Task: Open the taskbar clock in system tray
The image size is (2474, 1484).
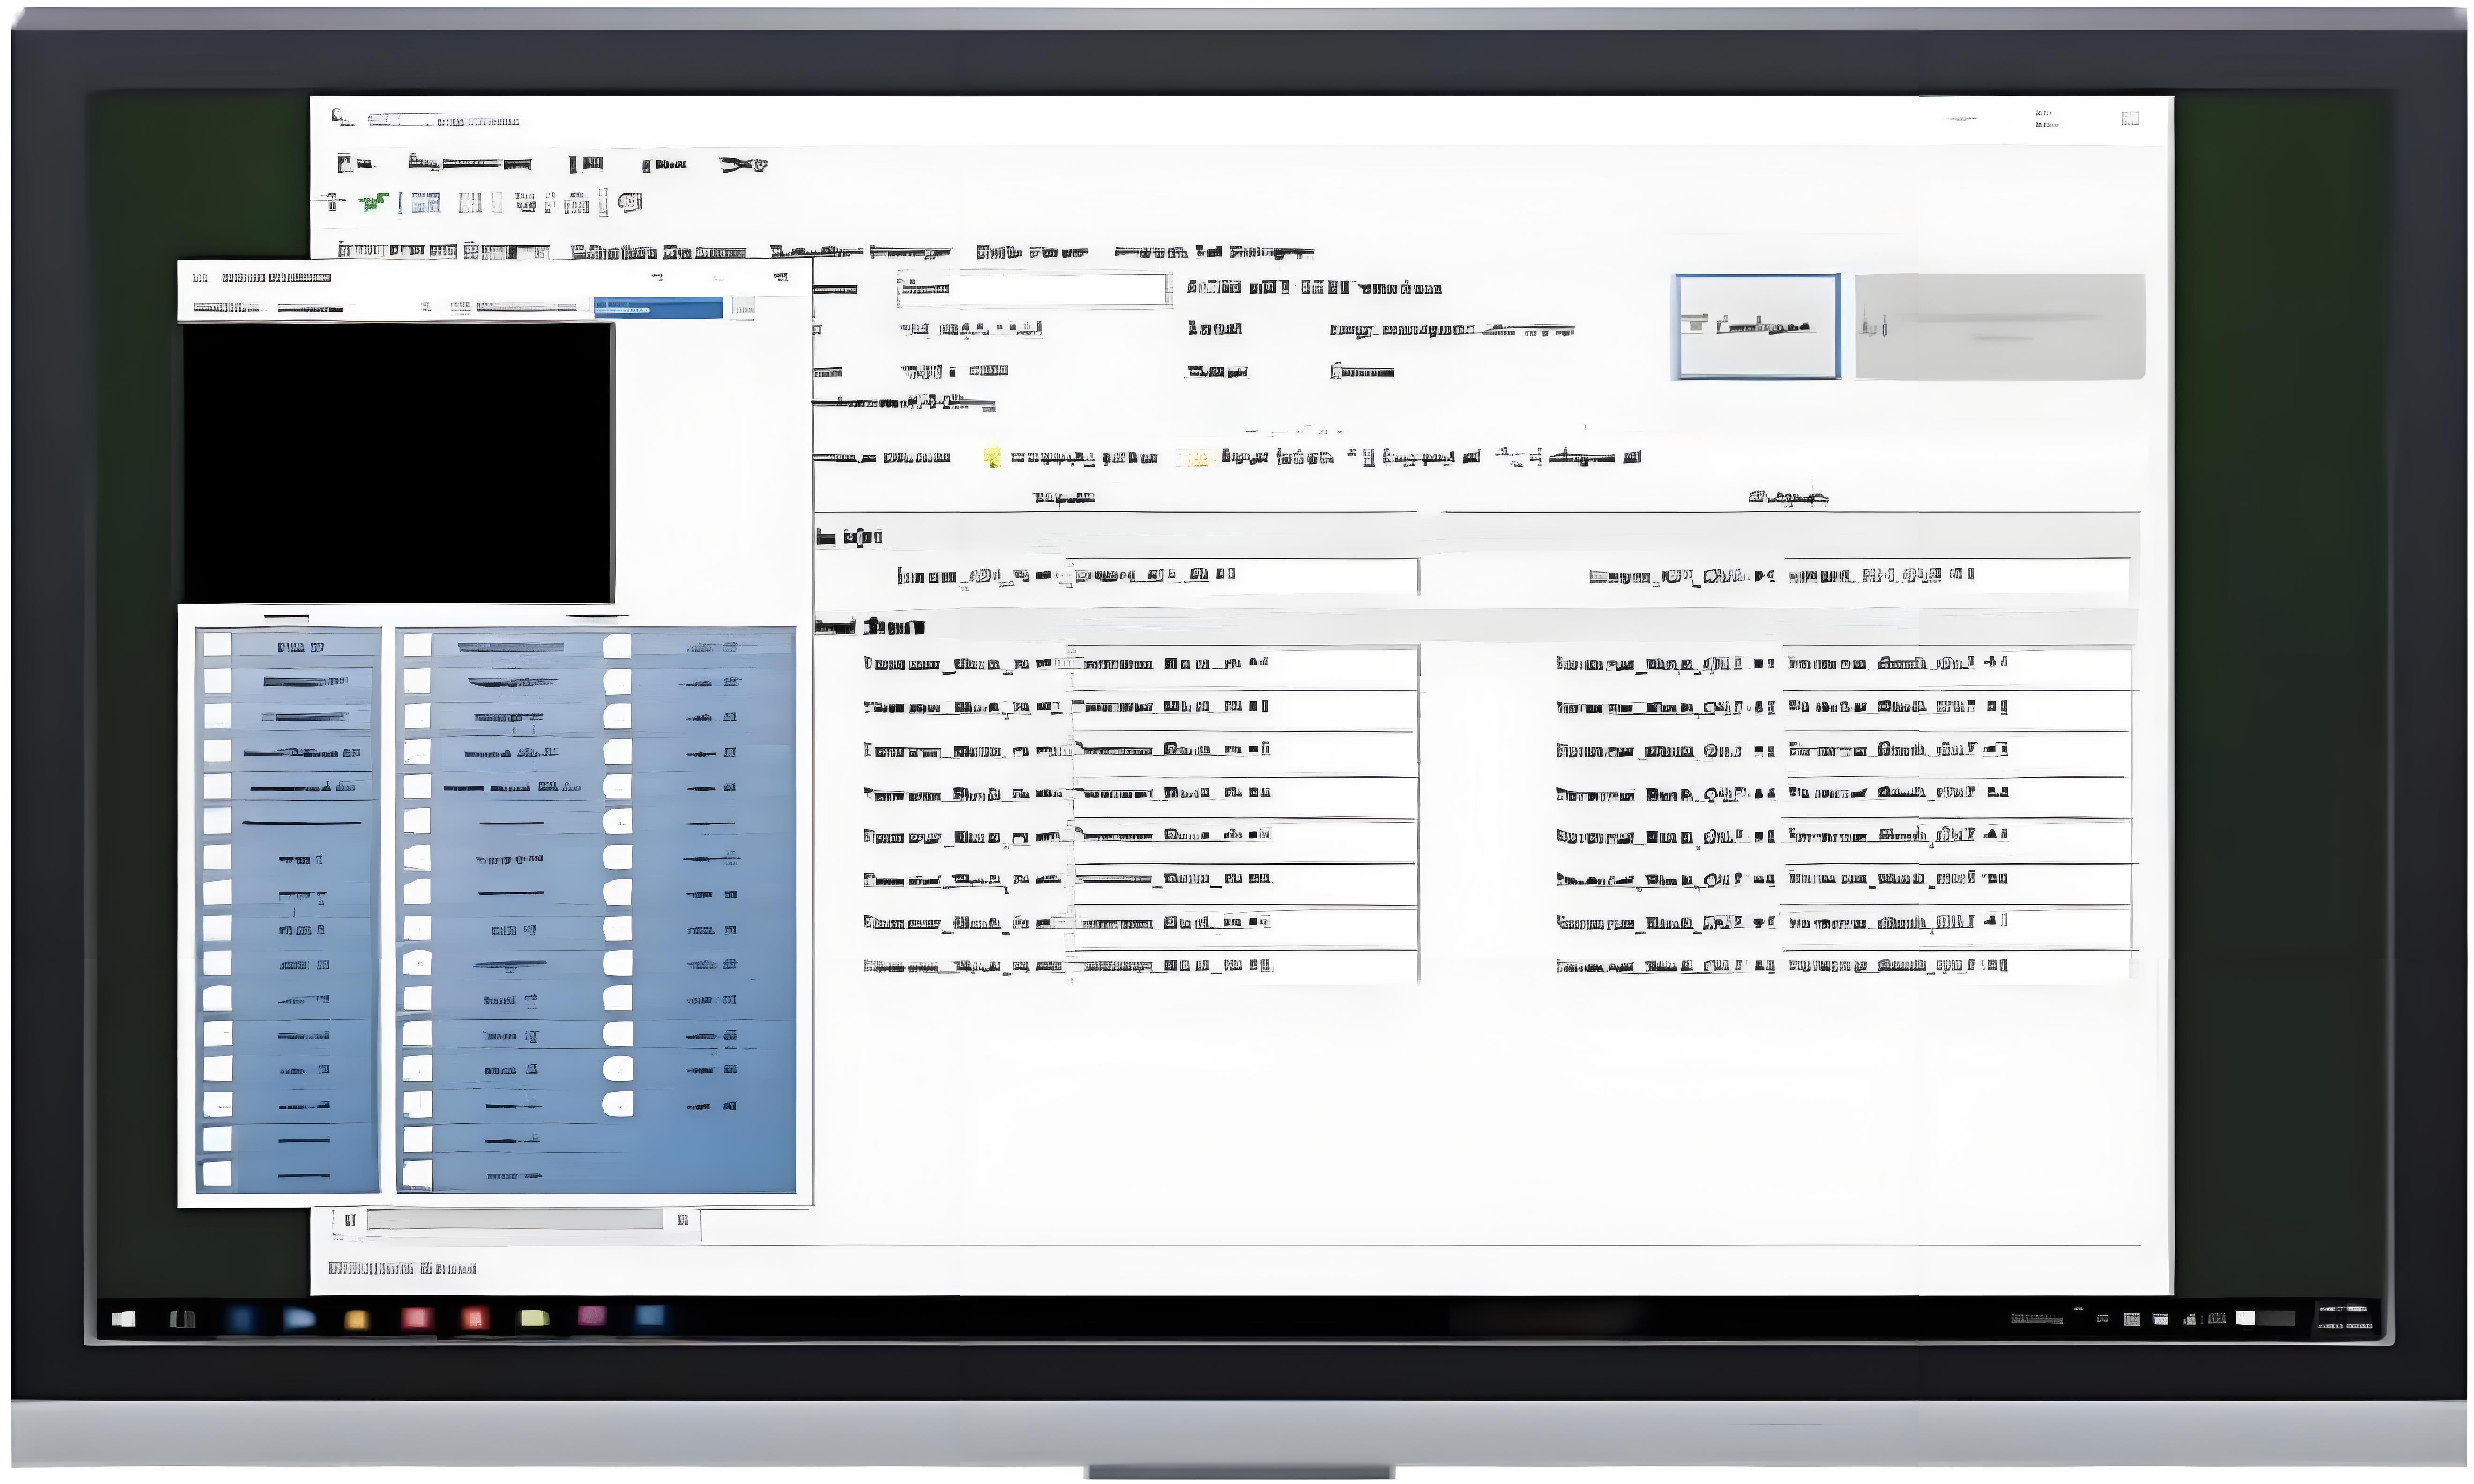Action: (x=2345, y=1318)
